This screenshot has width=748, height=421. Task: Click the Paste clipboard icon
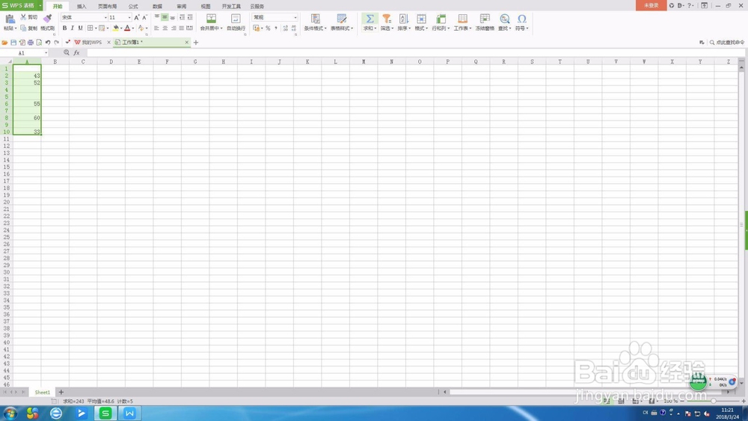coord(10,19)
